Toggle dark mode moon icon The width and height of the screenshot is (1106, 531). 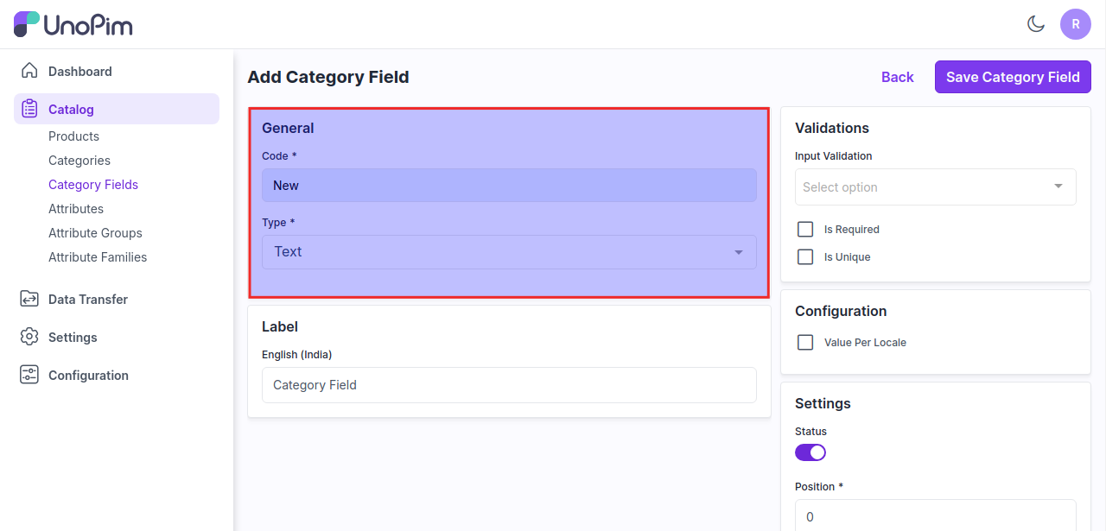1036,24
